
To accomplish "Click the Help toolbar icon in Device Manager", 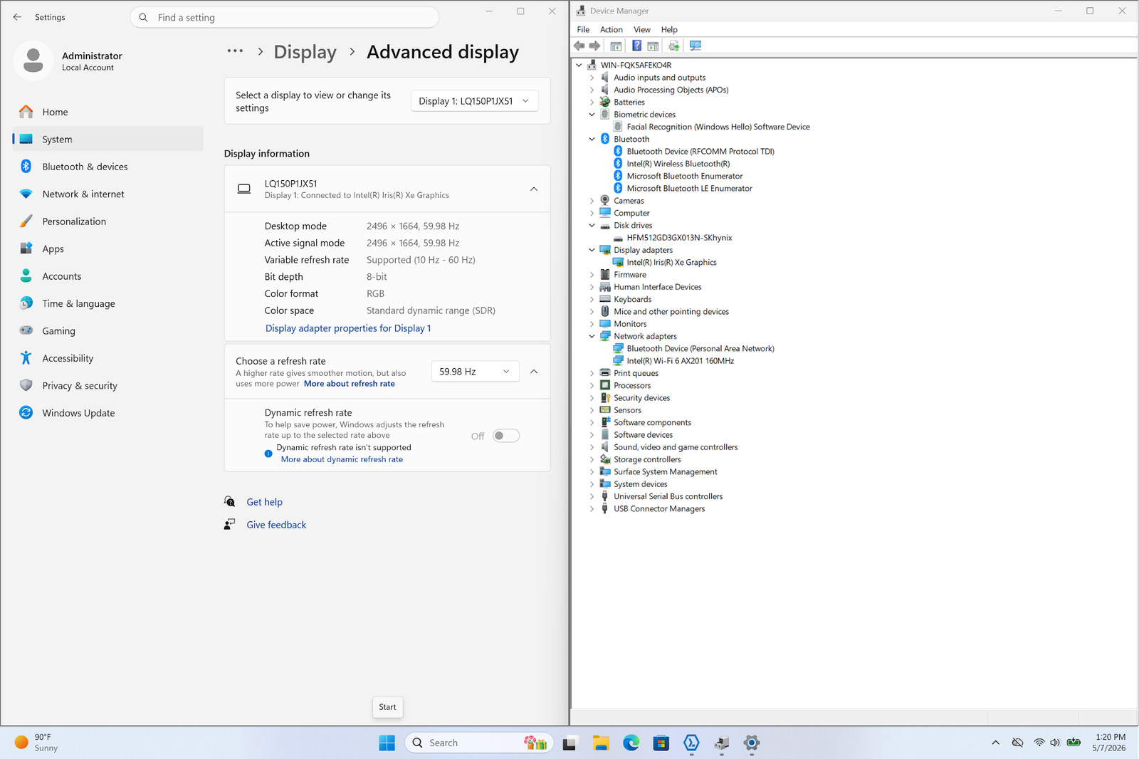I will pos(636,46).
